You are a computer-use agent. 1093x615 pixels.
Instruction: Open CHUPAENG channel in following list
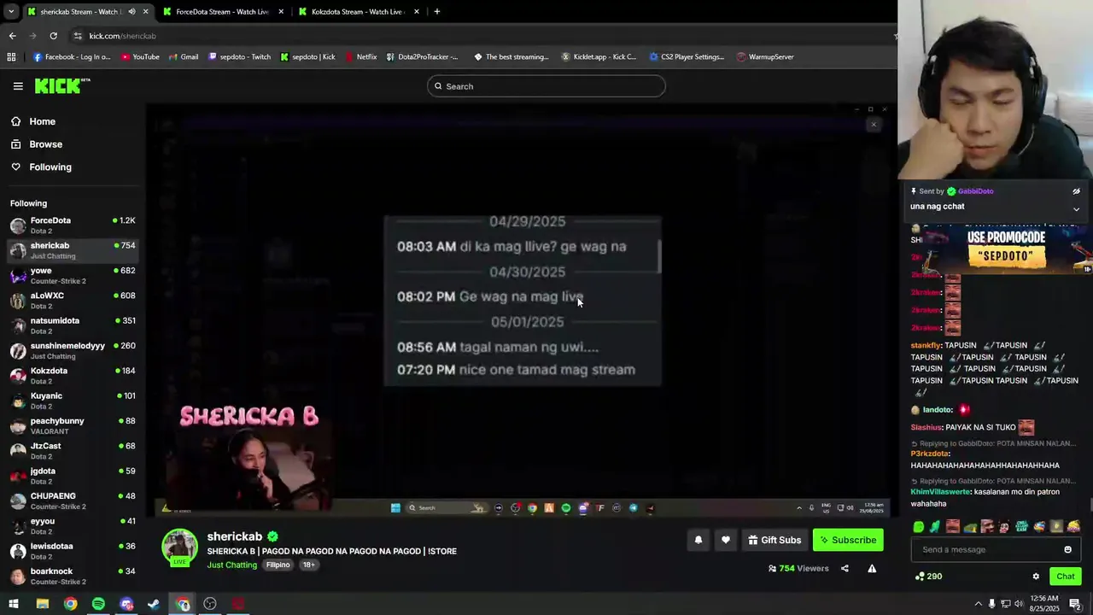(x=73, y=501)
